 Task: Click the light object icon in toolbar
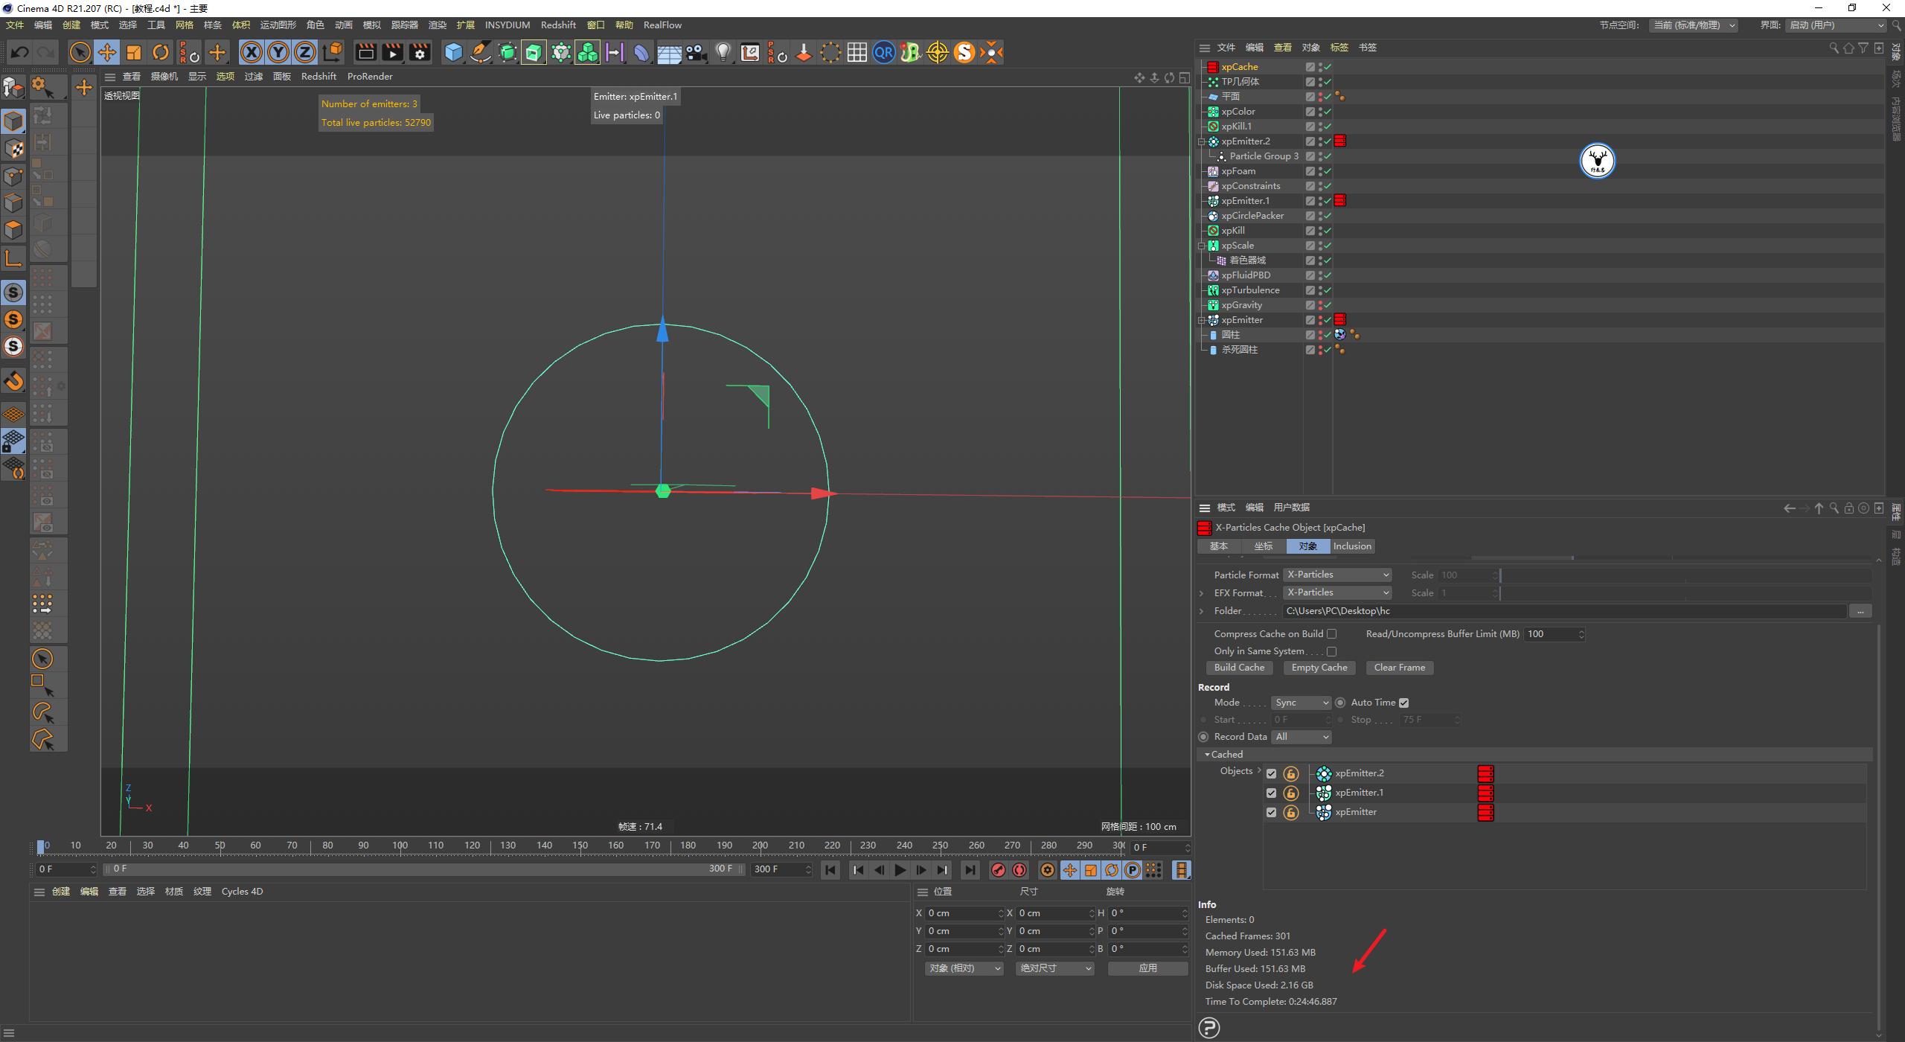tap(723, 52)
